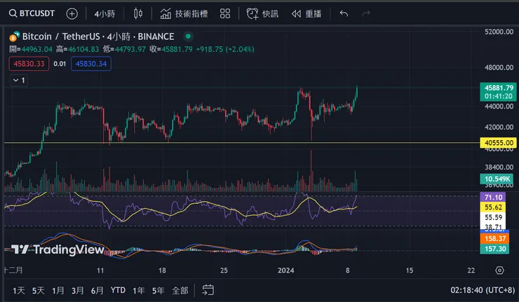Click the 高=46104.83 high value
The image size is (519, 302).
coord(77,49)
